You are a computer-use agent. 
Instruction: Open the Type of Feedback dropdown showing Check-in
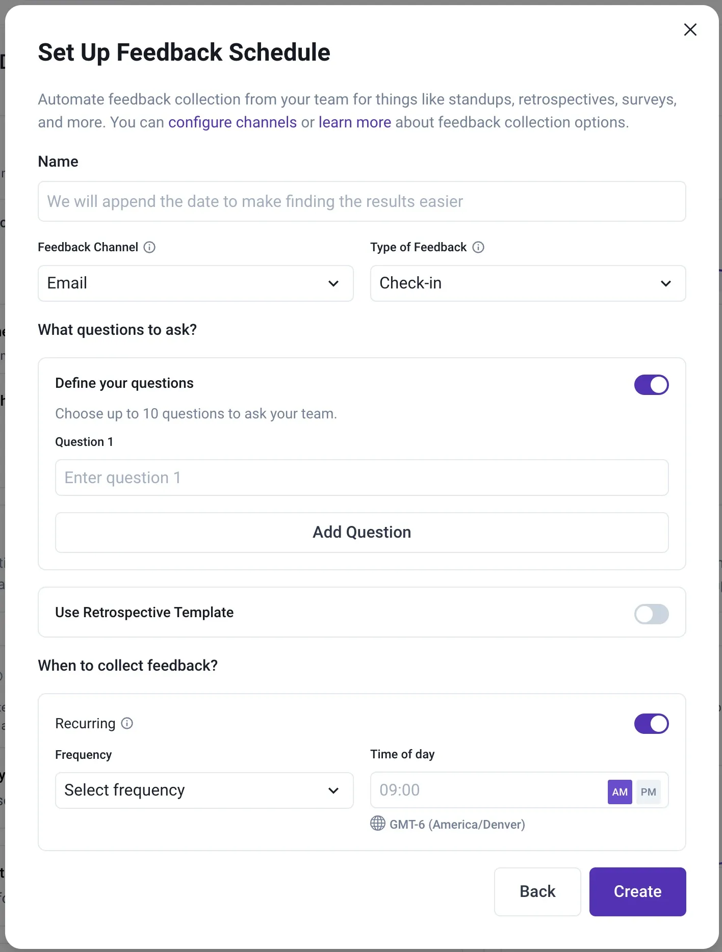pyautogui.click(x=528, y=283)
